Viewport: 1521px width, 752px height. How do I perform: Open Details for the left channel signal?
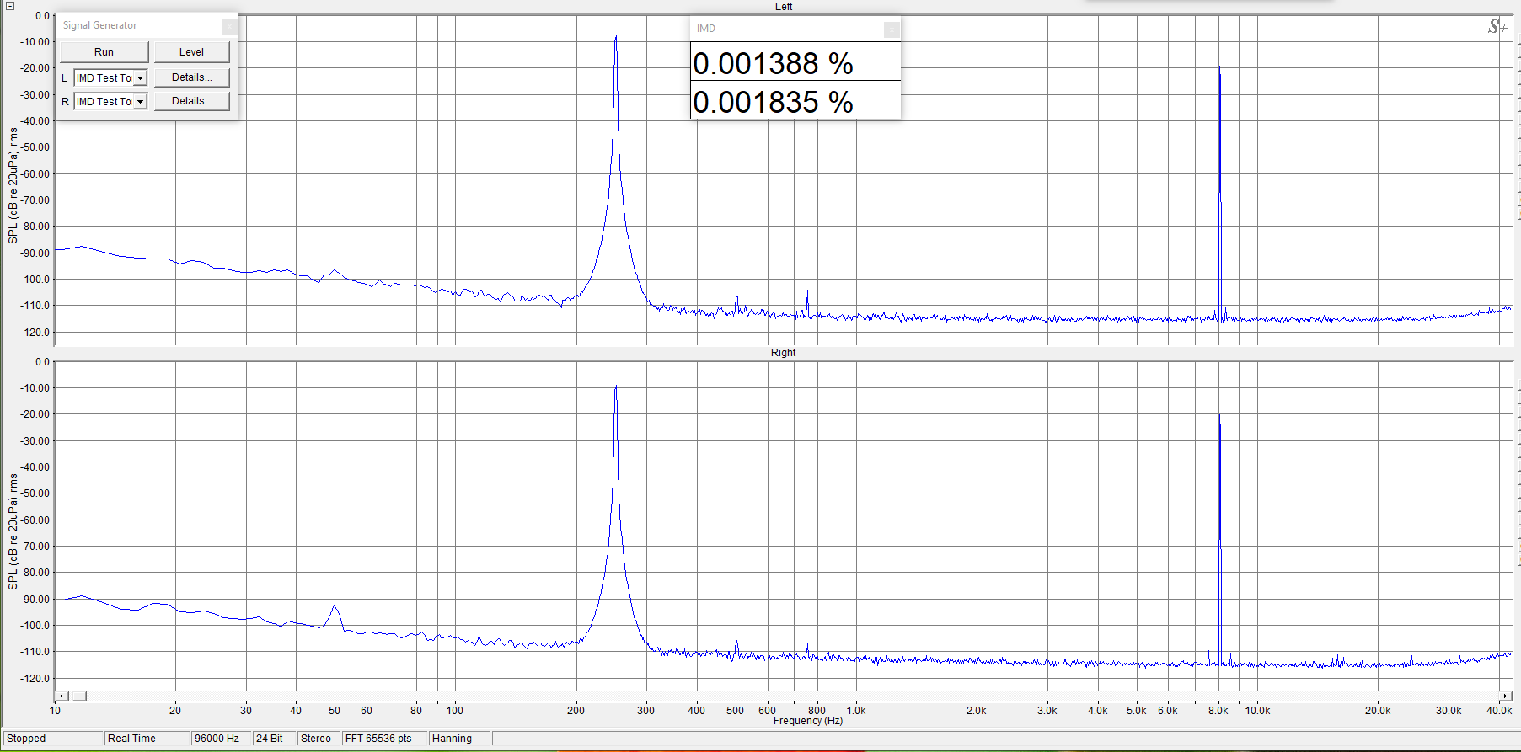click(191, 77)
